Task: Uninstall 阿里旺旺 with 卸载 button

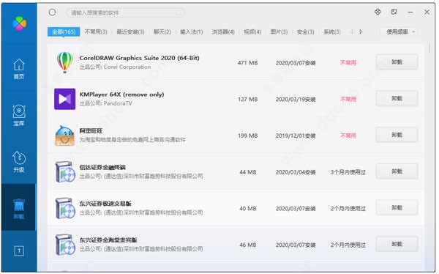Action: coord(397,135)
